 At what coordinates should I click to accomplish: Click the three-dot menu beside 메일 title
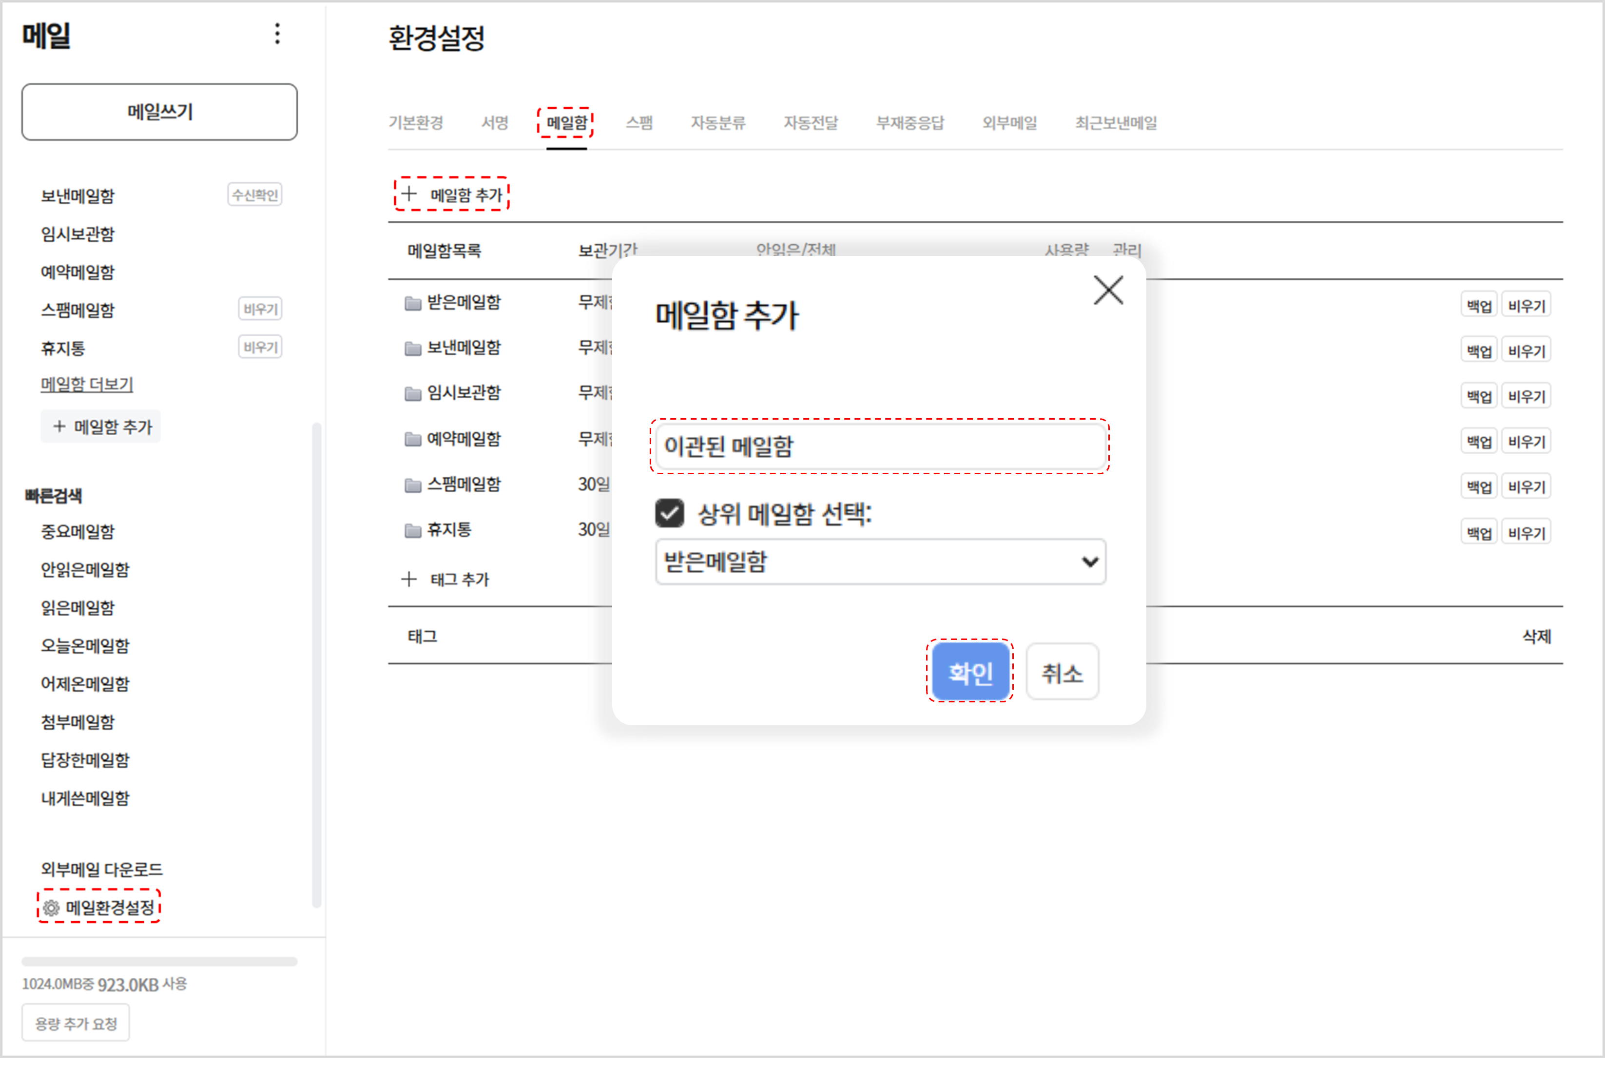[x=277, y=34]
